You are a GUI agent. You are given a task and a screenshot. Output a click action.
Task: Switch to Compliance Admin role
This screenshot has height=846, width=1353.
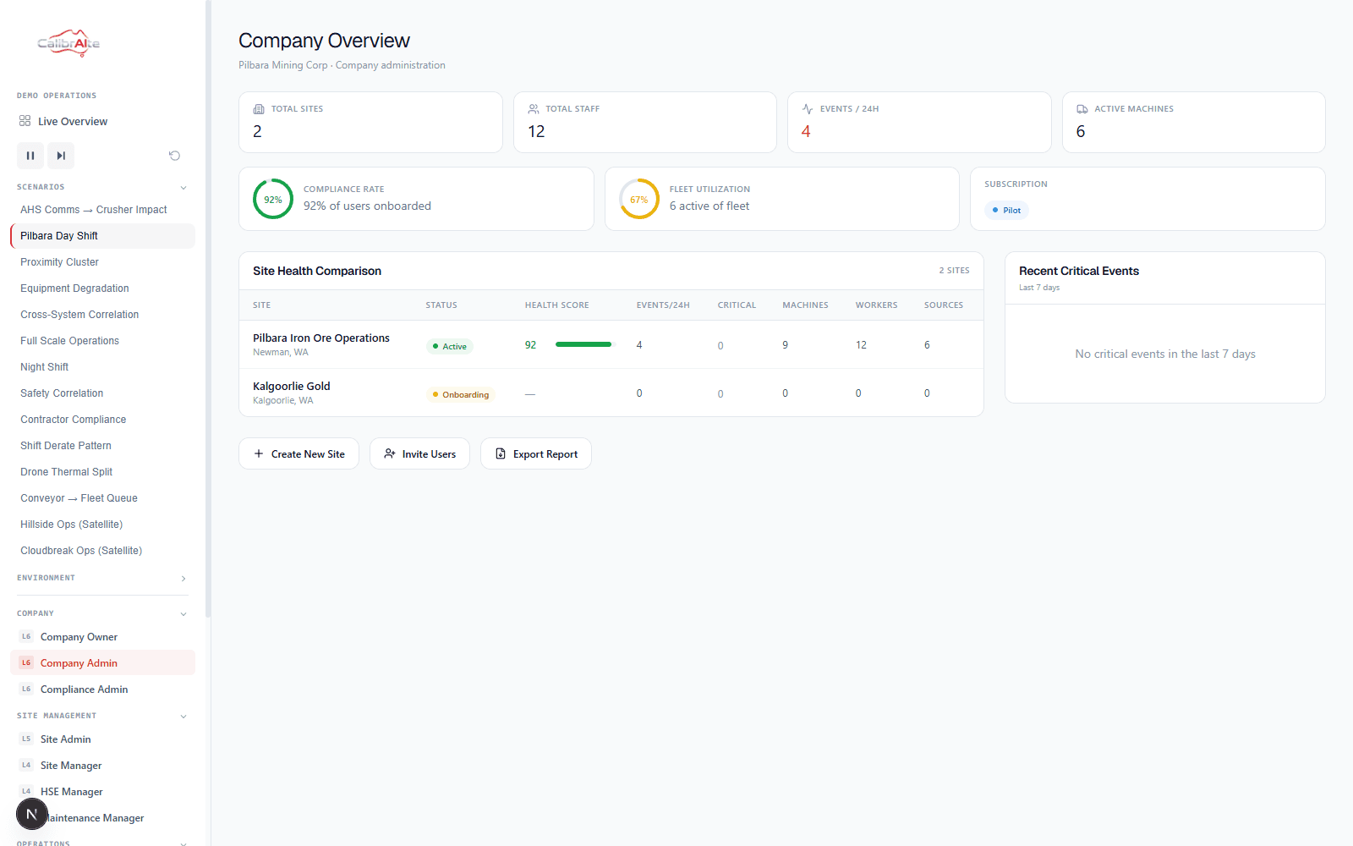[x=102, y=689]
